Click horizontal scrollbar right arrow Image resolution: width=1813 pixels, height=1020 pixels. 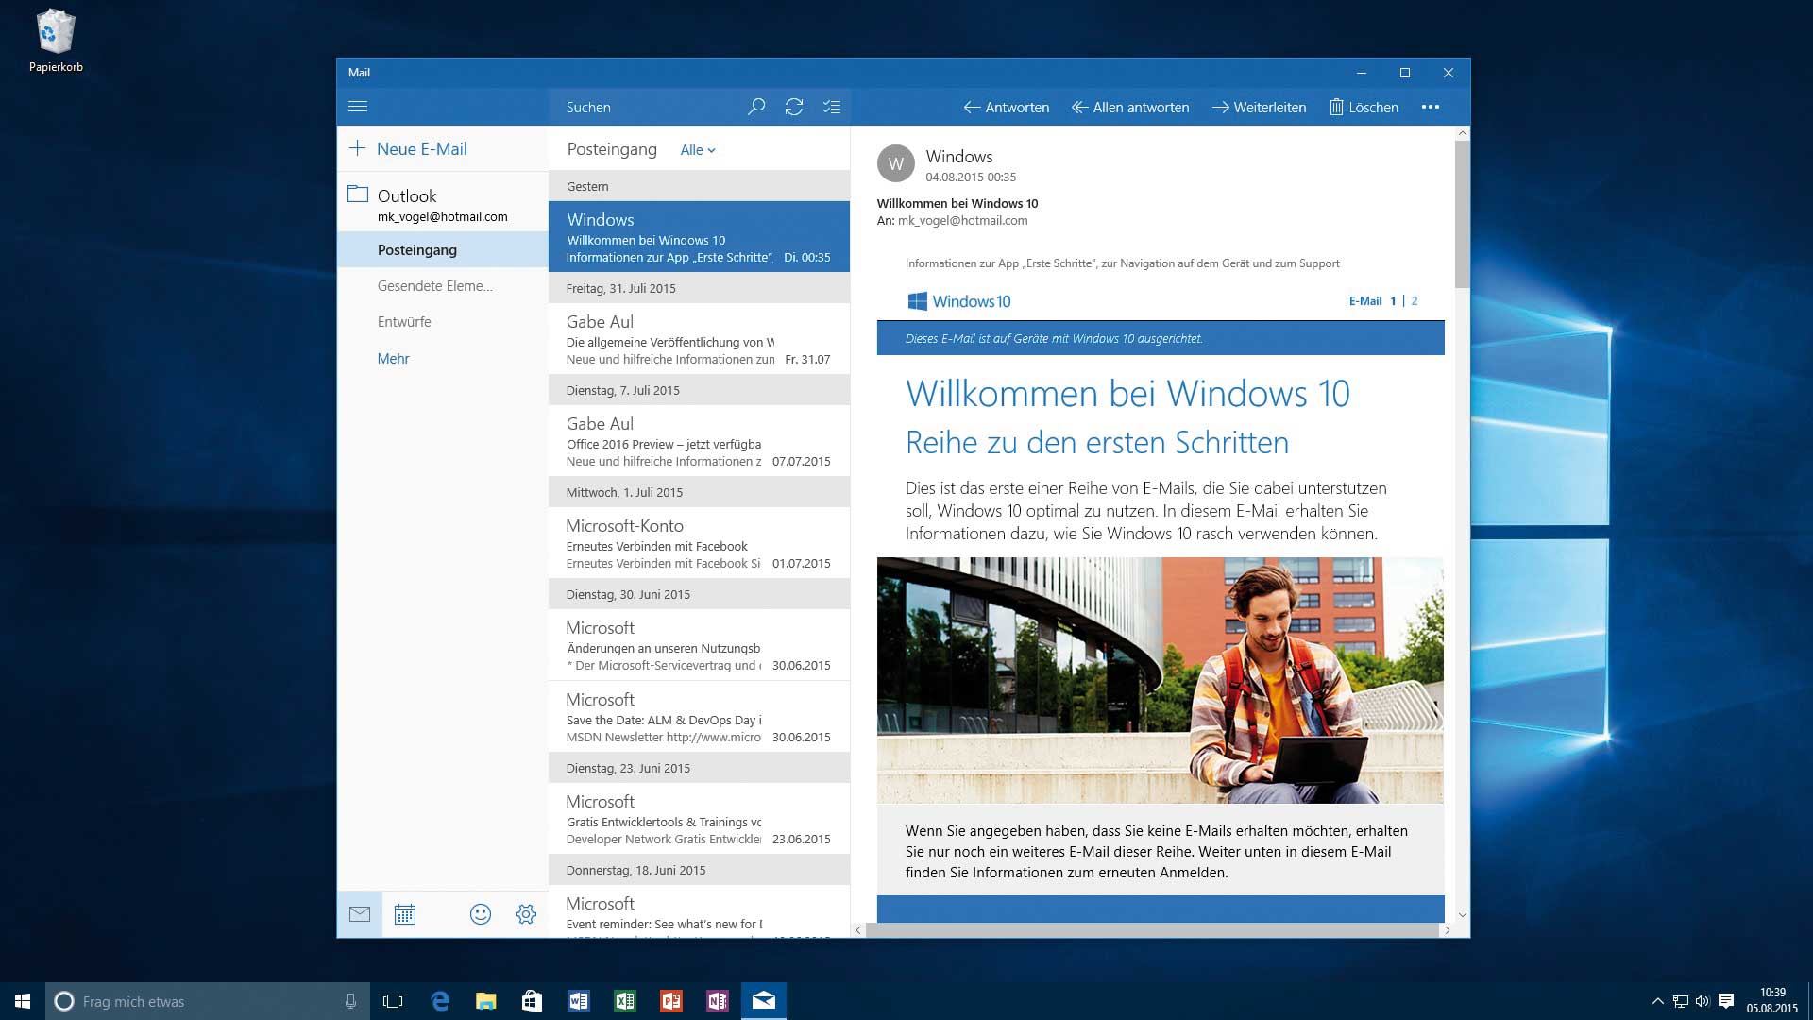(x=1447, y=930)
